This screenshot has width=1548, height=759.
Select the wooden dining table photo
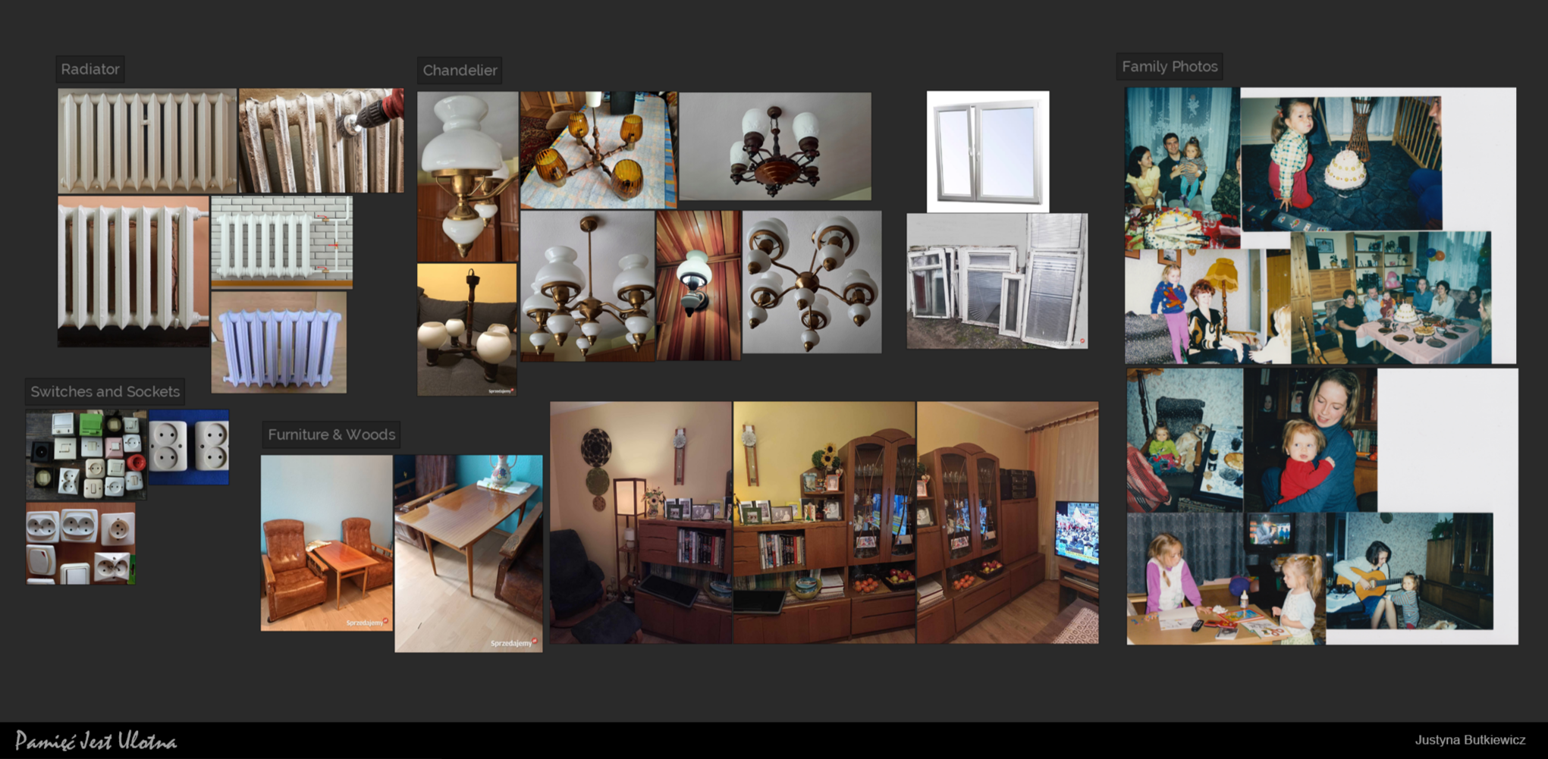pos(468,554)
